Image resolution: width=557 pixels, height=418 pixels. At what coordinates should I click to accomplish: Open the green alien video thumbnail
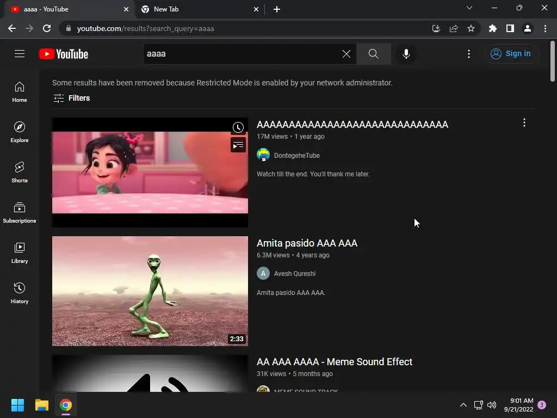coord(150,291)
